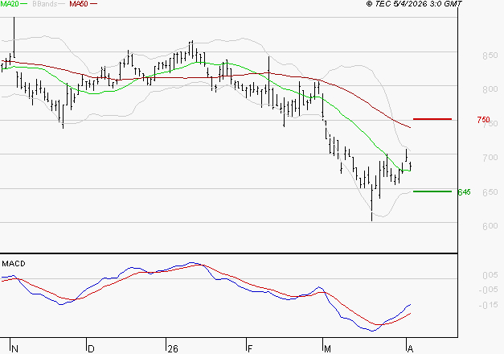This screenshot has width=504, height=354.
Task: Click the red resistance line marker
Action: click(x=432, y=119)
